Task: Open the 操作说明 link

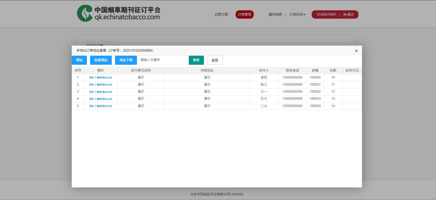Action: click(275, 15)
